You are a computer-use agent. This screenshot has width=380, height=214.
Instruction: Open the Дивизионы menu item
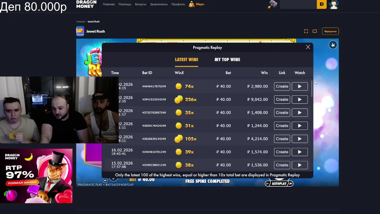(159, 4)
